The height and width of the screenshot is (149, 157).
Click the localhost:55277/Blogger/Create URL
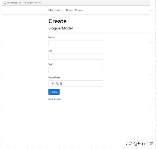coord(24,3)
